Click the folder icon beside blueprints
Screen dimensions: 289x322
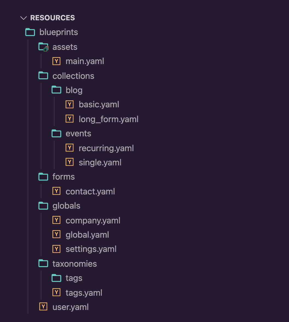point(30,32)
